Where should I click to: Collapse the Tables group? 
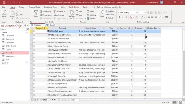(27, 32)
